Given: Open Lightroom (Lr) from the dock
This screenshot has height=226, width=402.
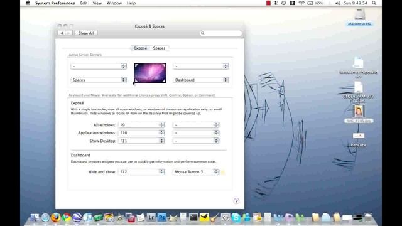Looking at the screenshot, I should coord(151,218).
